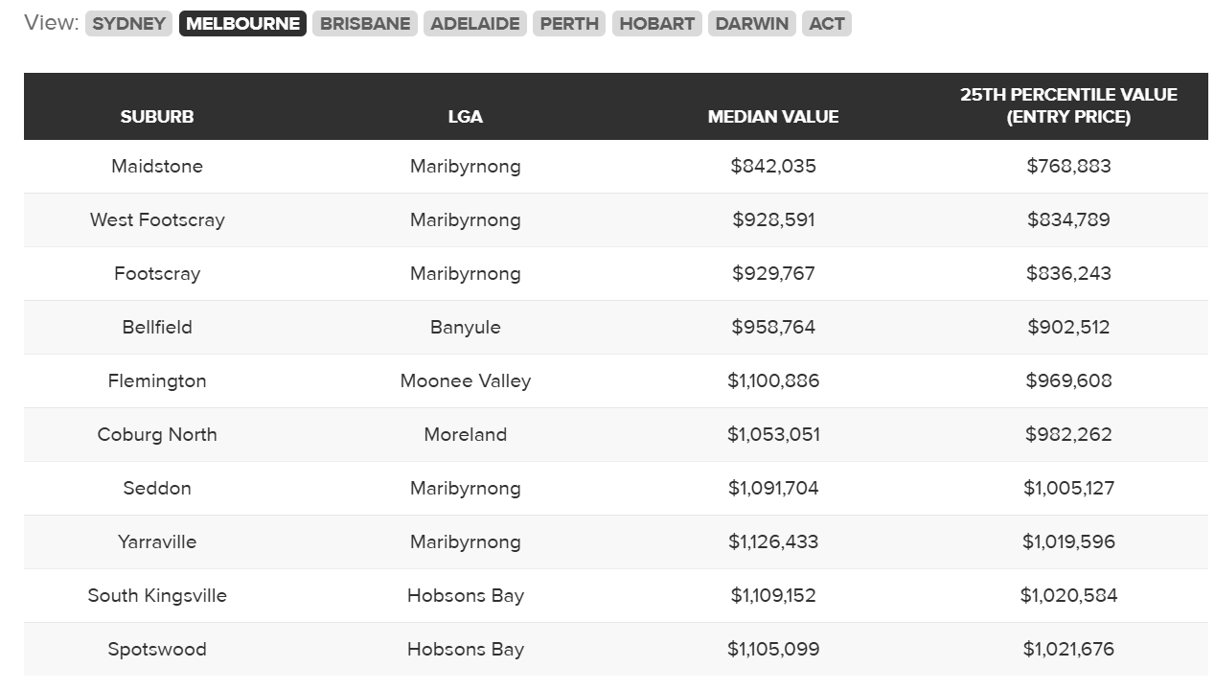Switch to the Perth tab
This screenshot has height=690, width=1215.
click(569, 24)
